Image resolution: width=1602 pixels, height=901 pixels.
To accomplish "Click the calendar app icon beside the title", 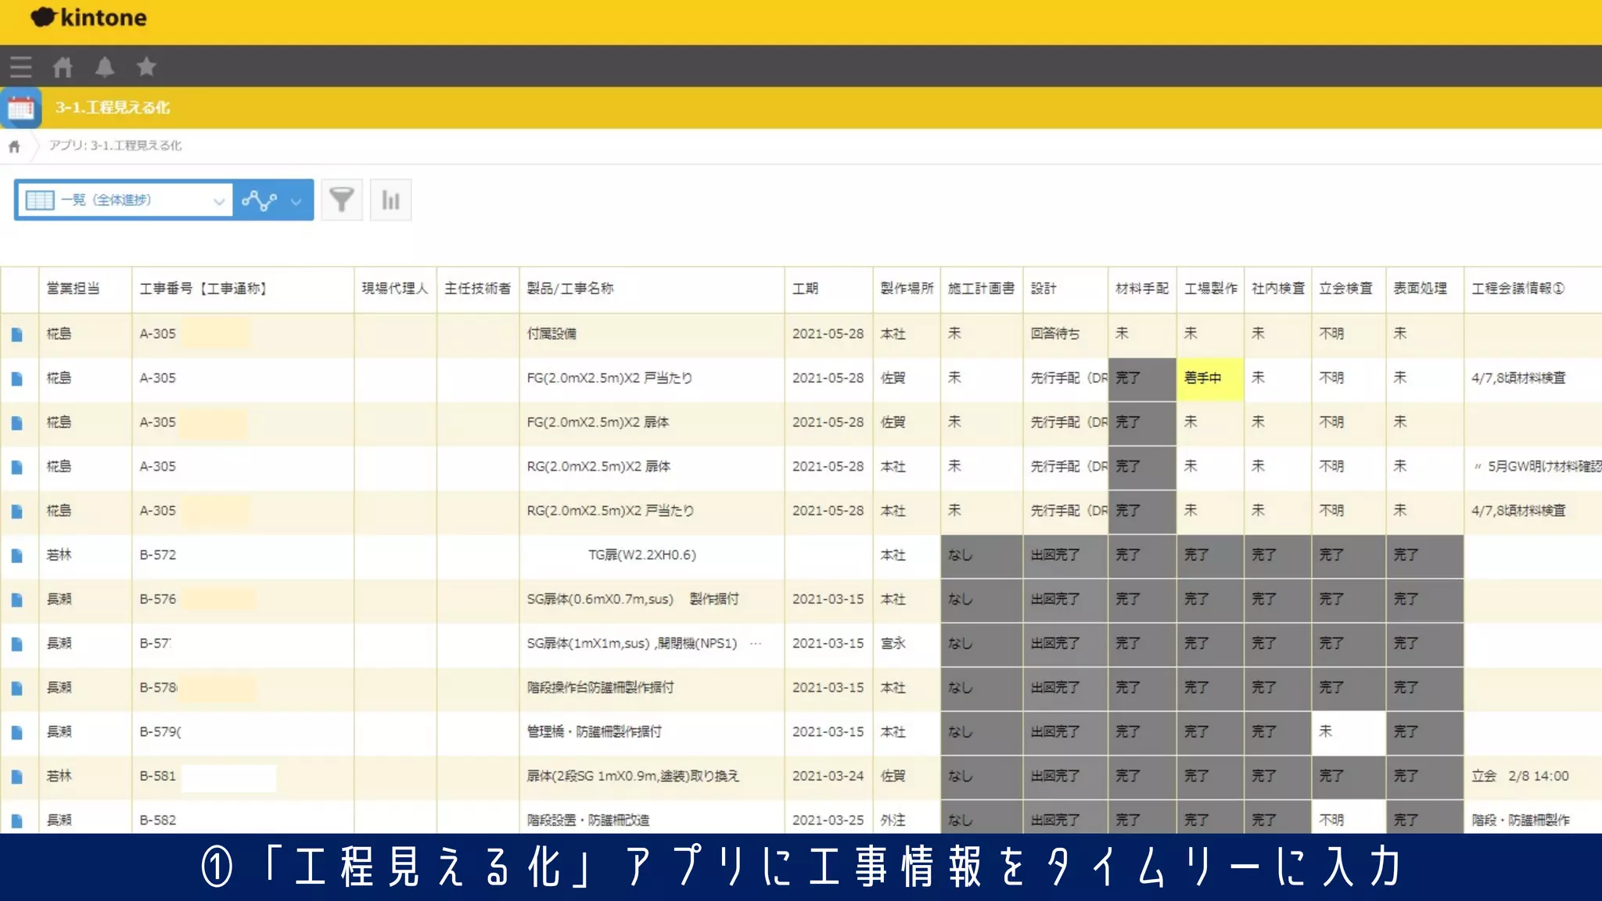I will (21, 108).
